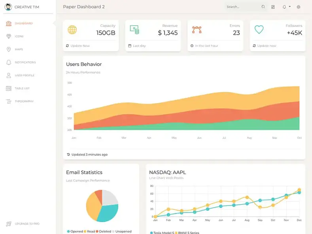This screenshot has width=312, height=234.
Task: Toggle the Opened legend item
Action: [x=75, y=231]
